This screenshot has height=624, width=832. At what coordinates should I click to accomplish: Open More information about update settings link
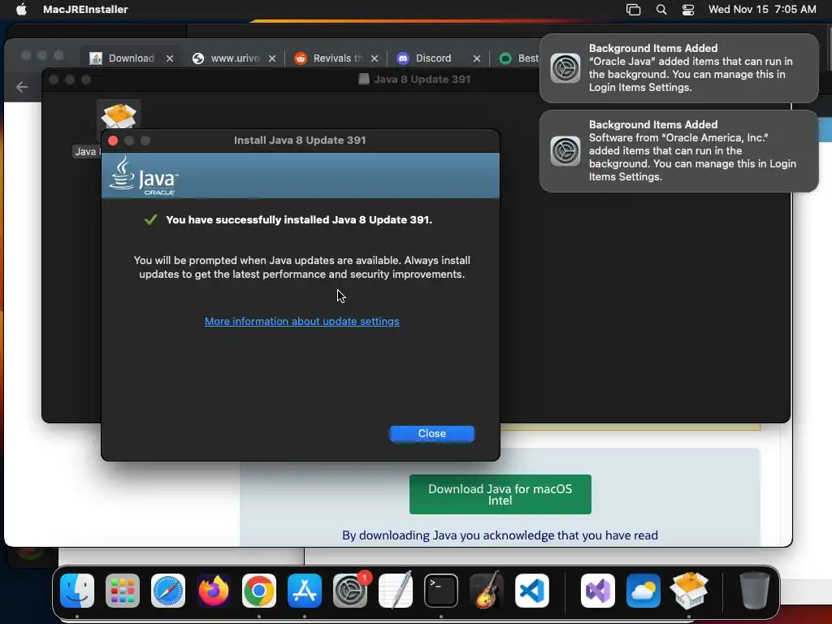click(x=302, y=321)
